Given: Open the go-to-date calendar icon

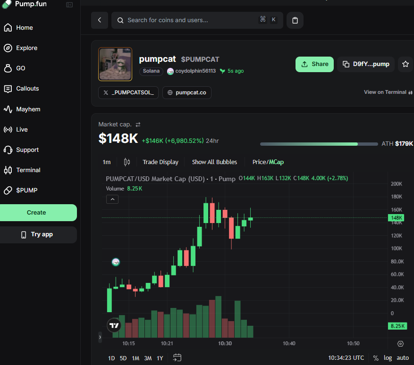Looking at the screenshot, I should click(x=177, y=357).
